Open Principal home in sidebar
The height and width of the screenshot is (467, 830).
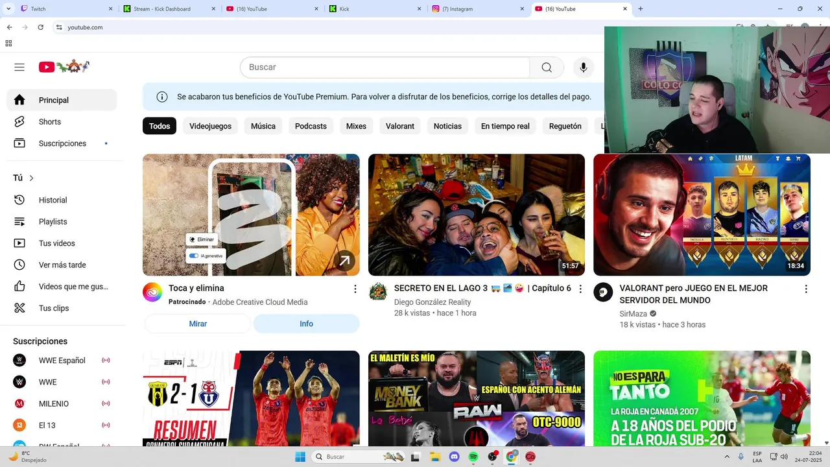[x=62, y=100]
